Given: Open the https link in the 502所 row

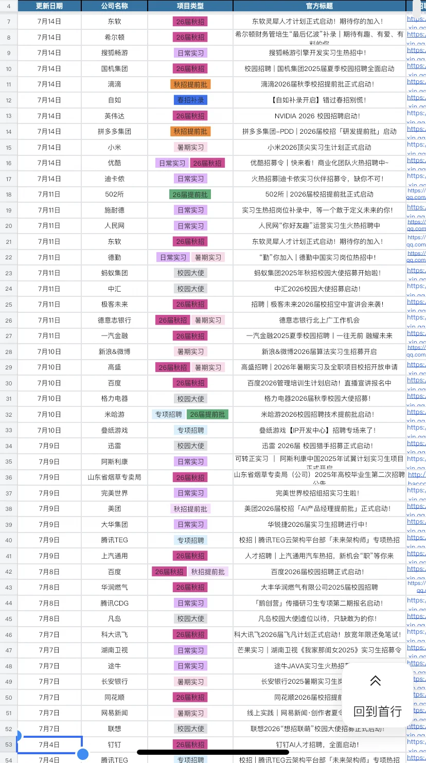Looking at the screenshot, I should (x=416, y=194).
